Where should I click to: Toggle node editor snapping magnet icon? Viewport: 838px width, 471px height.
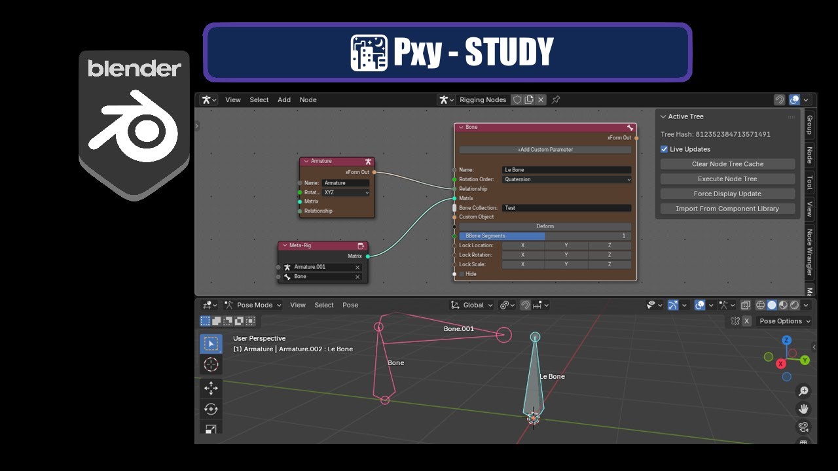pyautogui.click(x=780, y=100)
